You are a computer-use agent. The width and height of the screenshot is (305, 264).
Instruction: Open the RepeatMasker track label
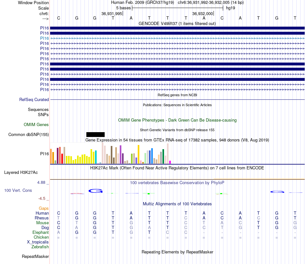coord(35,256)
